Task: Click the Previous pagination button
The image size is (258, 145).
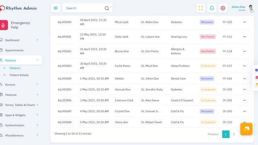Action: coord(213,134)
